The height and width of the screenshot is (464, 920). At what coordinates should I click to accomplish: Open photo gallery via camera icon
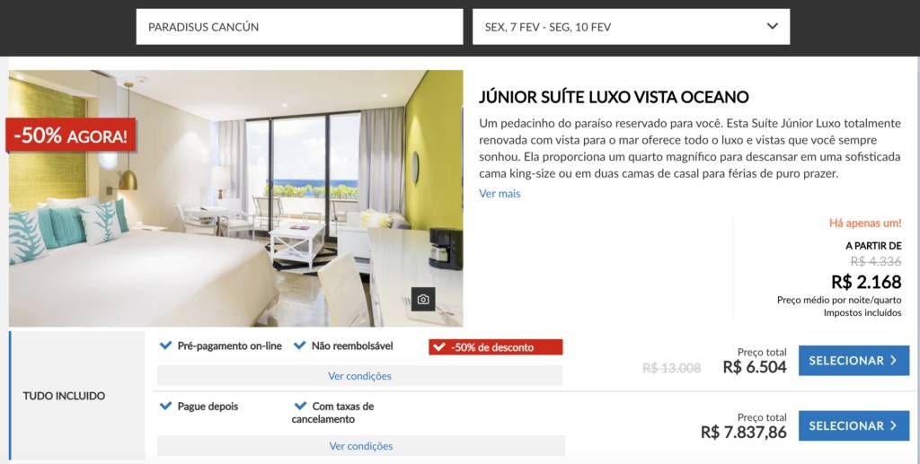click(423, 300)
